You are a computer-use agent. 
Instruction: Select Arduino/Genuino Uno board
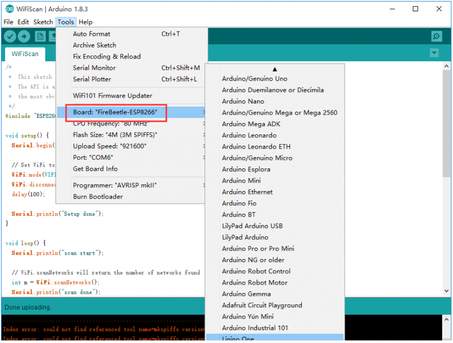(x=275, y=79)
